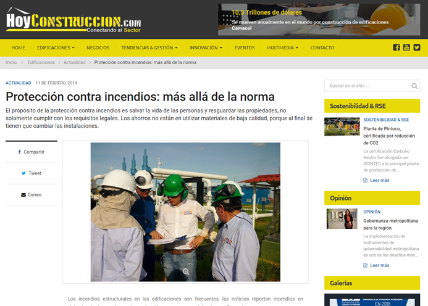Click Inicio in the breadcrumb
428x306 pixels.
tap(11, 62)
